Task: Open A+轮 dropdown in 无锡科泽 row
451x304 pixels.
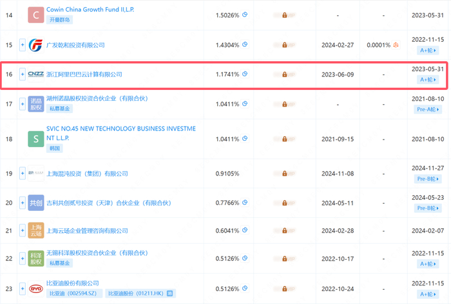Action: pos(428,264)
